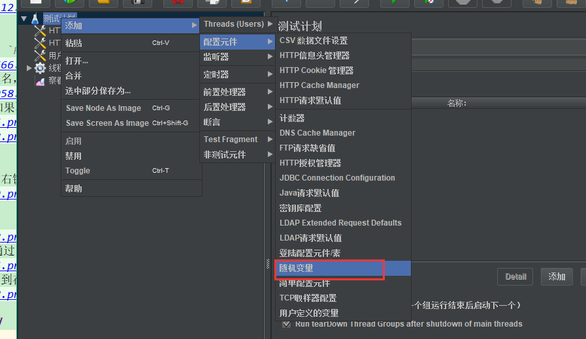Click the thread group gear icon
586x339 pixels.
tap(40, 68)
